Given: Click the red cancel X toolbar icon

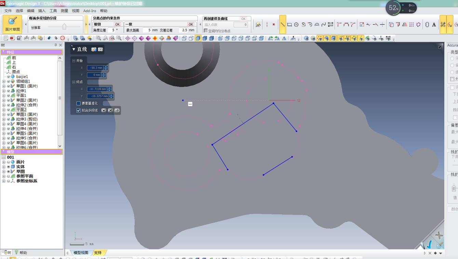Looking at the screenshot, I should point(274,25).
